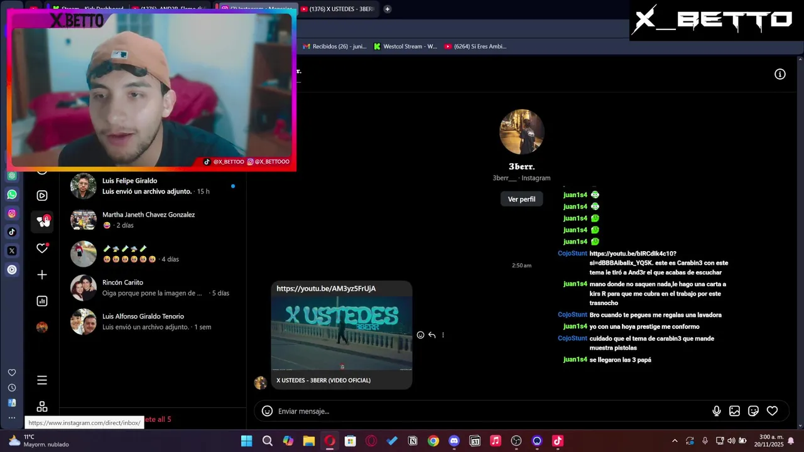Open the Instagram dashboard chart icon
This screenshot has width=804, height=452.
click(42, 301)
